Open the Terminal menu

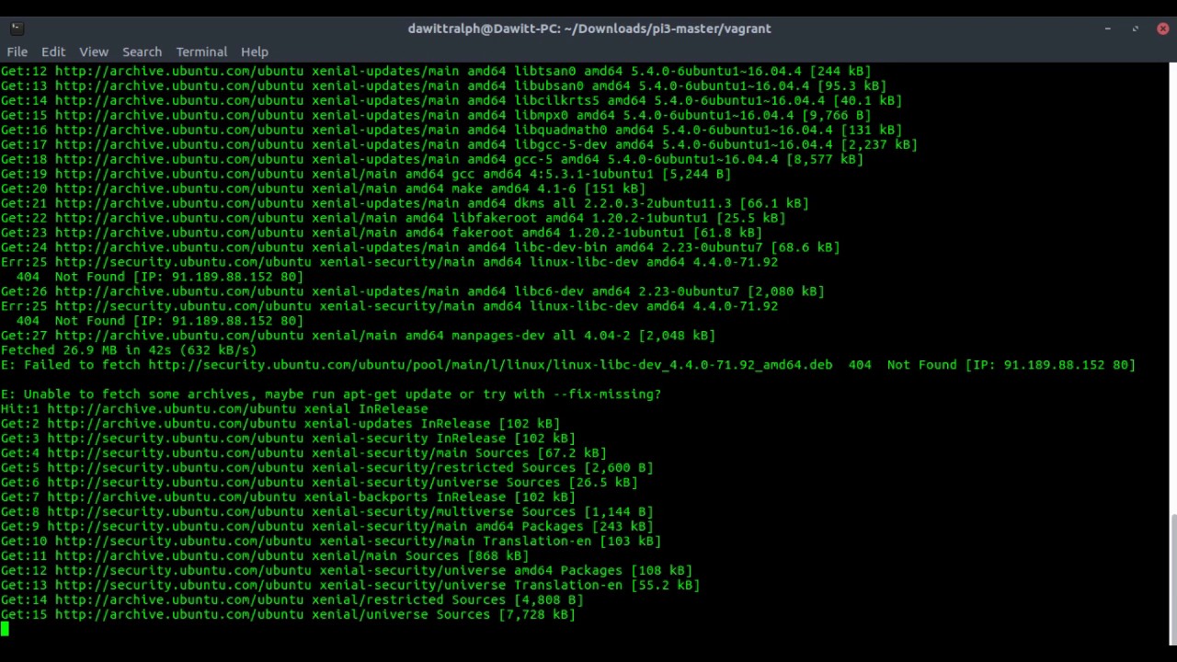click(x=201, y=51)
